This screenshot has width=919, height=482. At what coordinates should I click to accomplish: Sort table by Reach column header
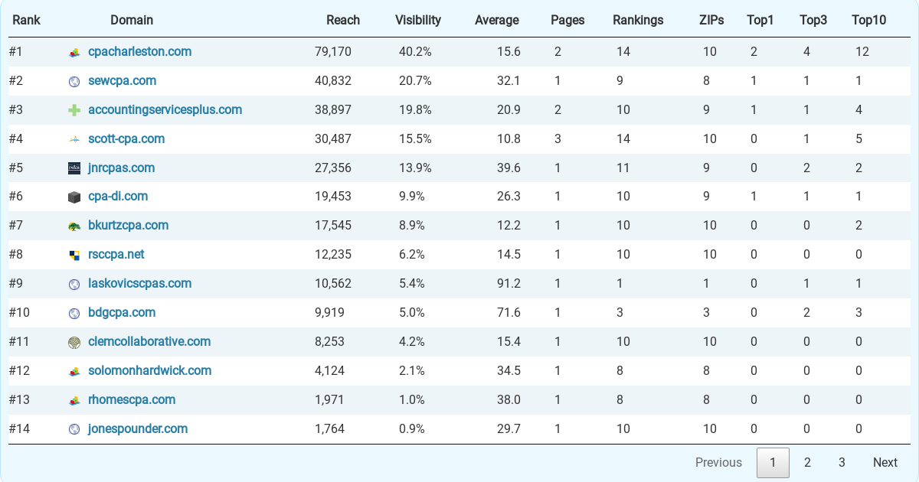click(342, 20)
